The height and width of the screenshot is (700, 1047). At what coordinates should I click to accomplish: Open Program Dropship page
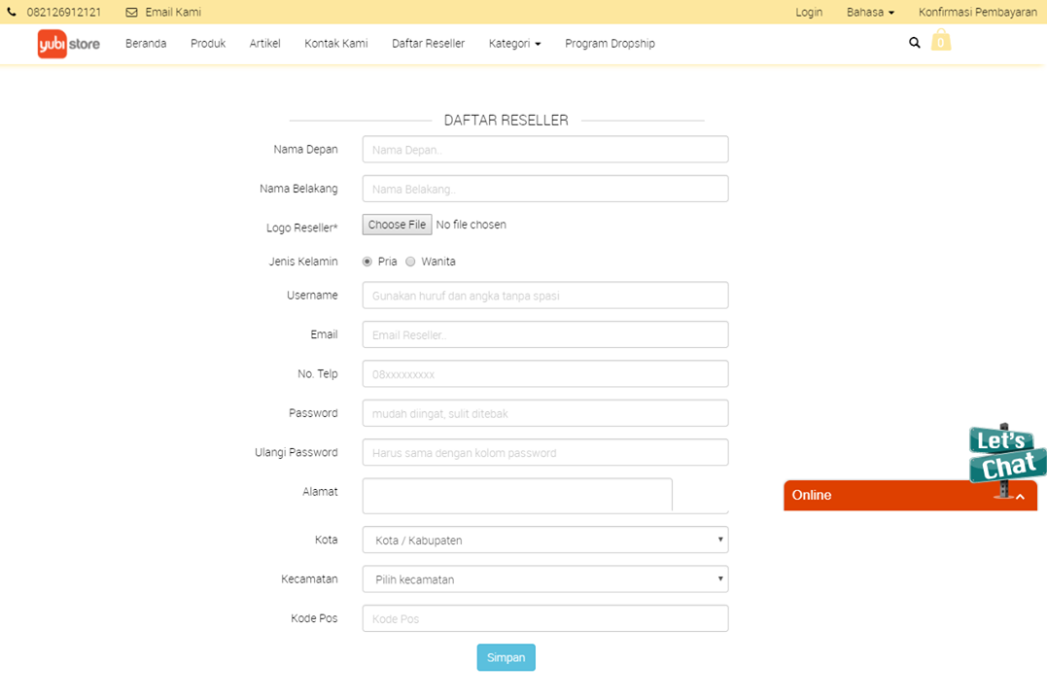(610, 44)
